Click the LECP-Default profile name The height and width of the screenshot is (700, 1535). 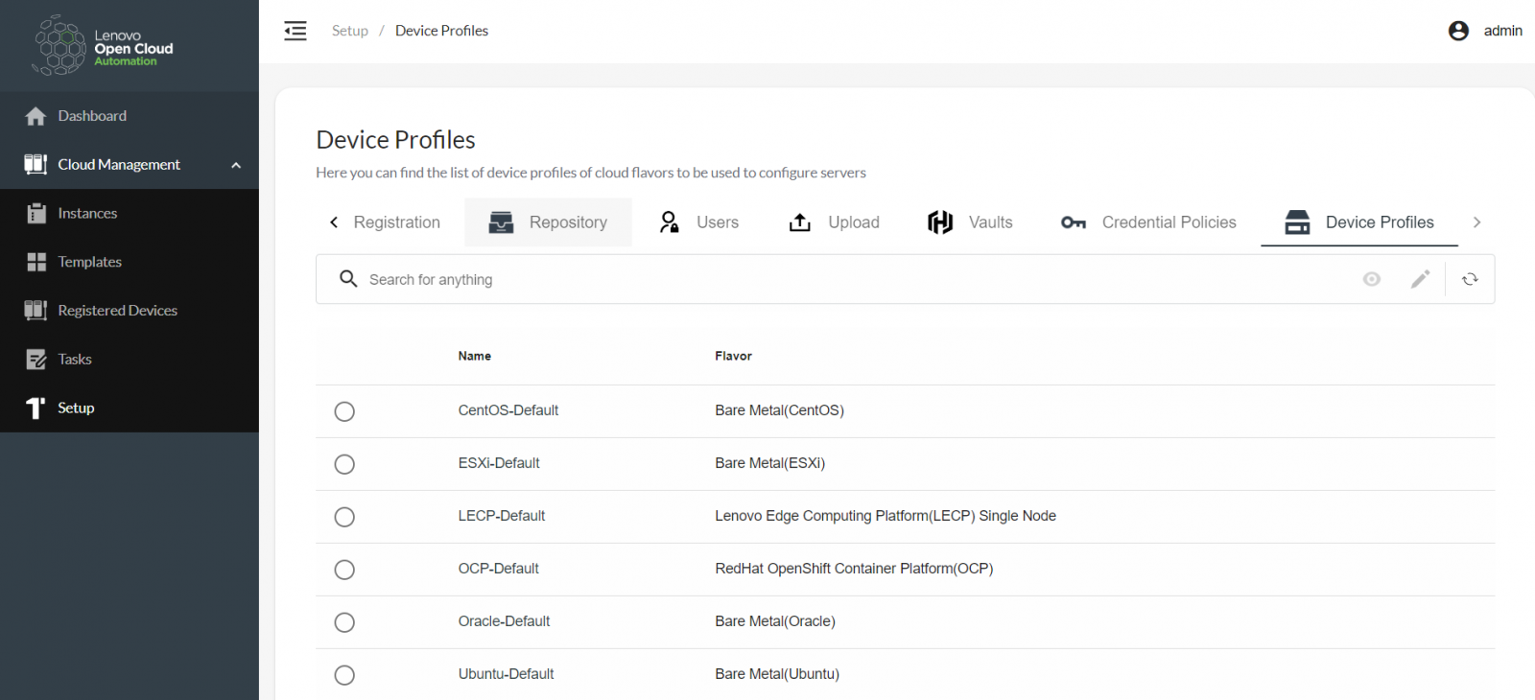point(501,516)
